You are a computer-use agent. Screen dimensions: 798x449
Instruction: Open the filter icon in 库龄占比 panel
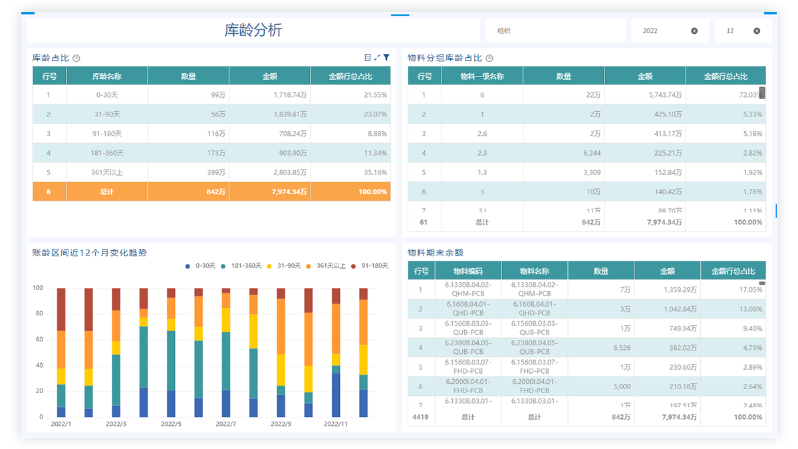click(386, 58)
